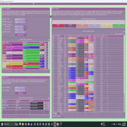This screenshot has width=127, height=127.
Task: Delete the fourth row in the parameters table
Action: pyautogui.click(x=45, y=53)
